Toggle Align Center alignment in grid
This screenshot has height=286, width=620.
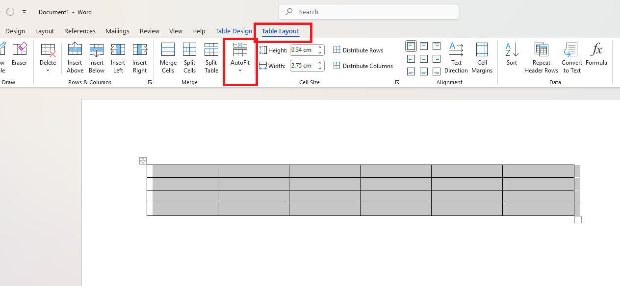pos(424,59)
